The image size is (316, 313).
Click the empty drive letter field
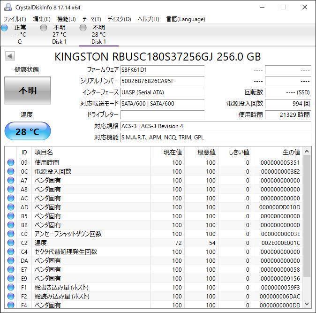162,115
